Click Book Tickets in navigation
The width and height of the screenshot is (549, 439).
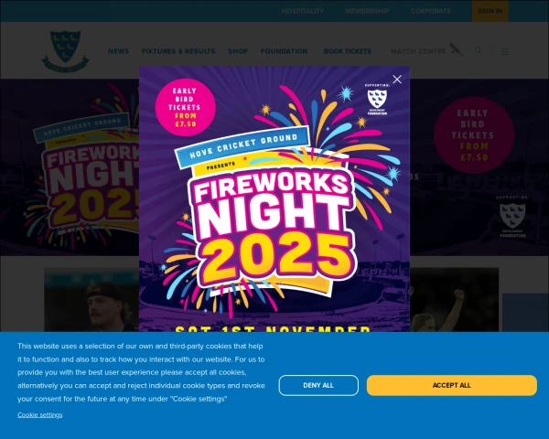pos(348,51)
